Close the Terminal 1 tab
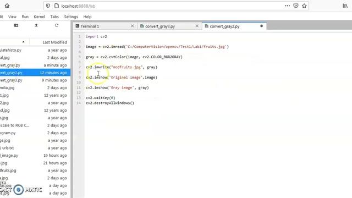 click(132, 26)
